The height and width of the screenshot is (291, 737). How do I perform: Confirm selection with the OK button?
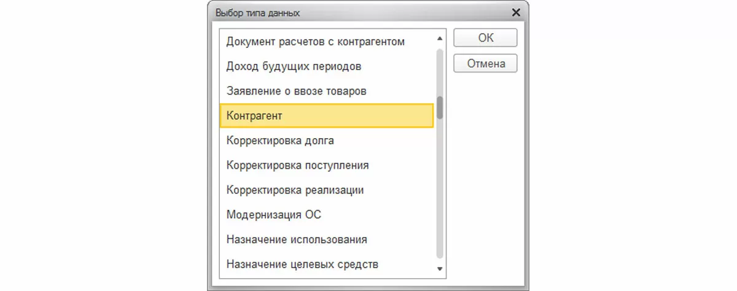485,38
